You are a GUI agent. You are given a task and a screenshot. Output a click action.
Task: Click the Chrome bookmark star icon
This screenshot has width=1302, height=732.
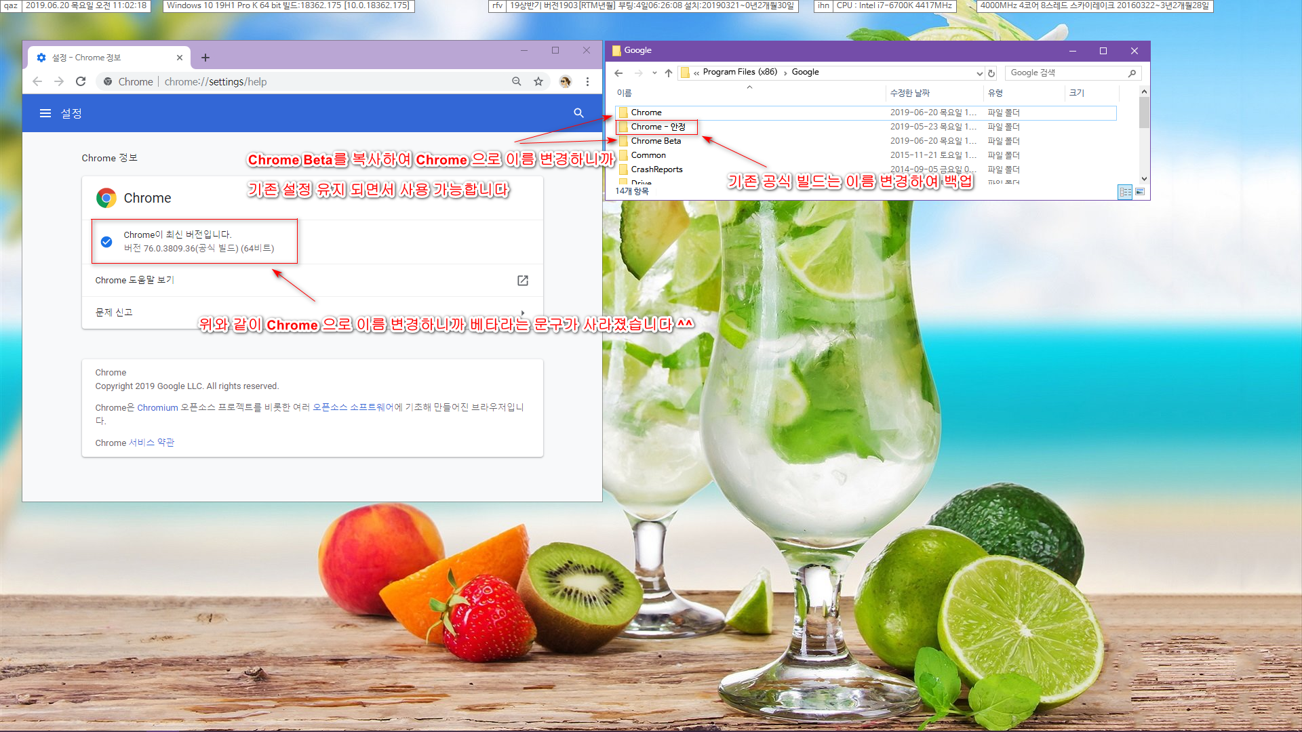coord(538,81)
